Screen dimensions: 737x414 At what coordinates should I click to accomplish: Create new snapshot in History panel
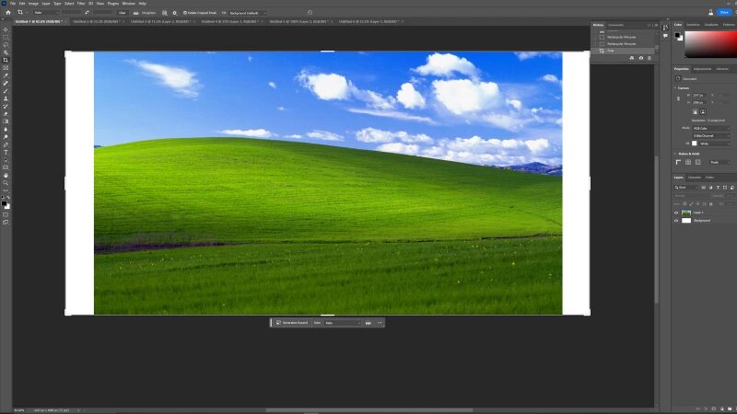pyautogui.click(x=640, y=58)
